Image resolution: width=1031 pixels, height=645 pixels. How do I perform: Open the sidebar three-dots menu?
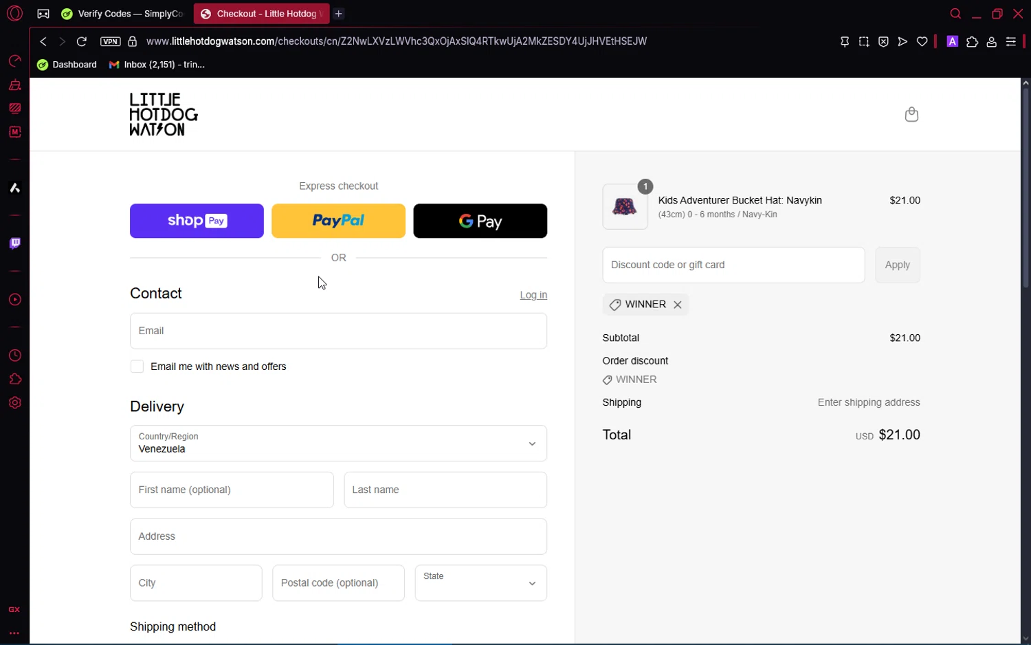(14, 633)
